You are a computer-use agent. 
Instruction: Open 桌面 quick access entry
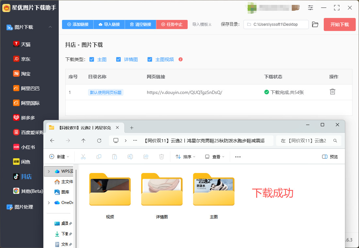point(63,223)
